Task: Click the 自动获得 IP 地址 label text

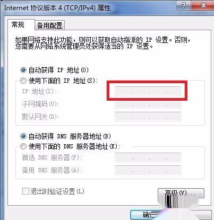Action: (x=58, y=70)
